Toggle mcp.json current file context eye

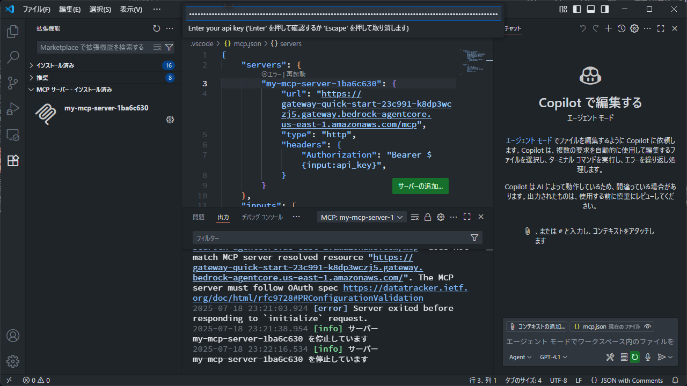point(648,326)
